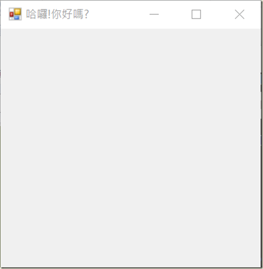This screenshot has height=269, width=263.
Task: Maximize the 哈囉!你好嗎? window
Action: [196, 14]
